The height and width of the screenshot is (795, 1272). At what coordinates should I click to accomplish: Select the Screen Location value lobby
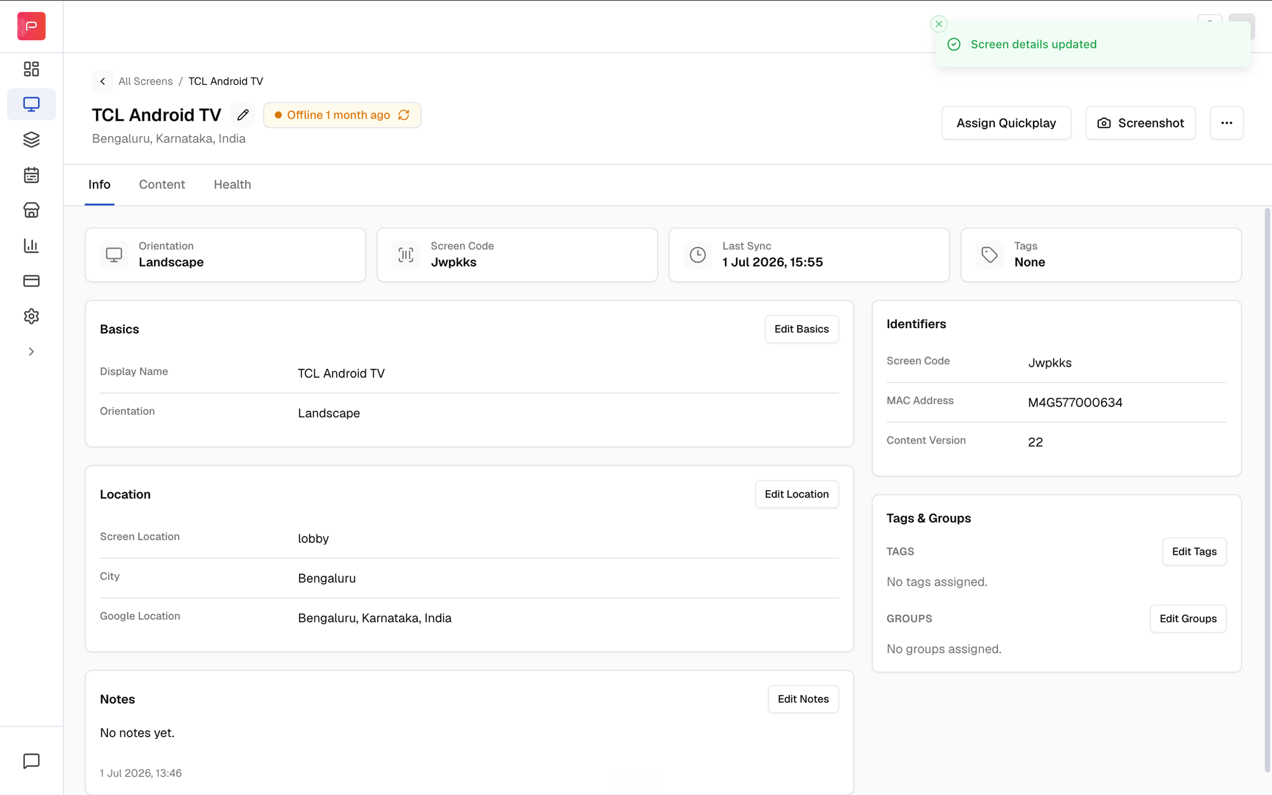click(x=314, y=539)
